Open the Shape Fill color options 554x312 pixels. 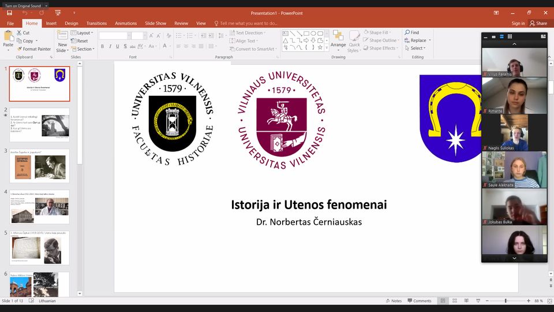(x=377, y=32)
